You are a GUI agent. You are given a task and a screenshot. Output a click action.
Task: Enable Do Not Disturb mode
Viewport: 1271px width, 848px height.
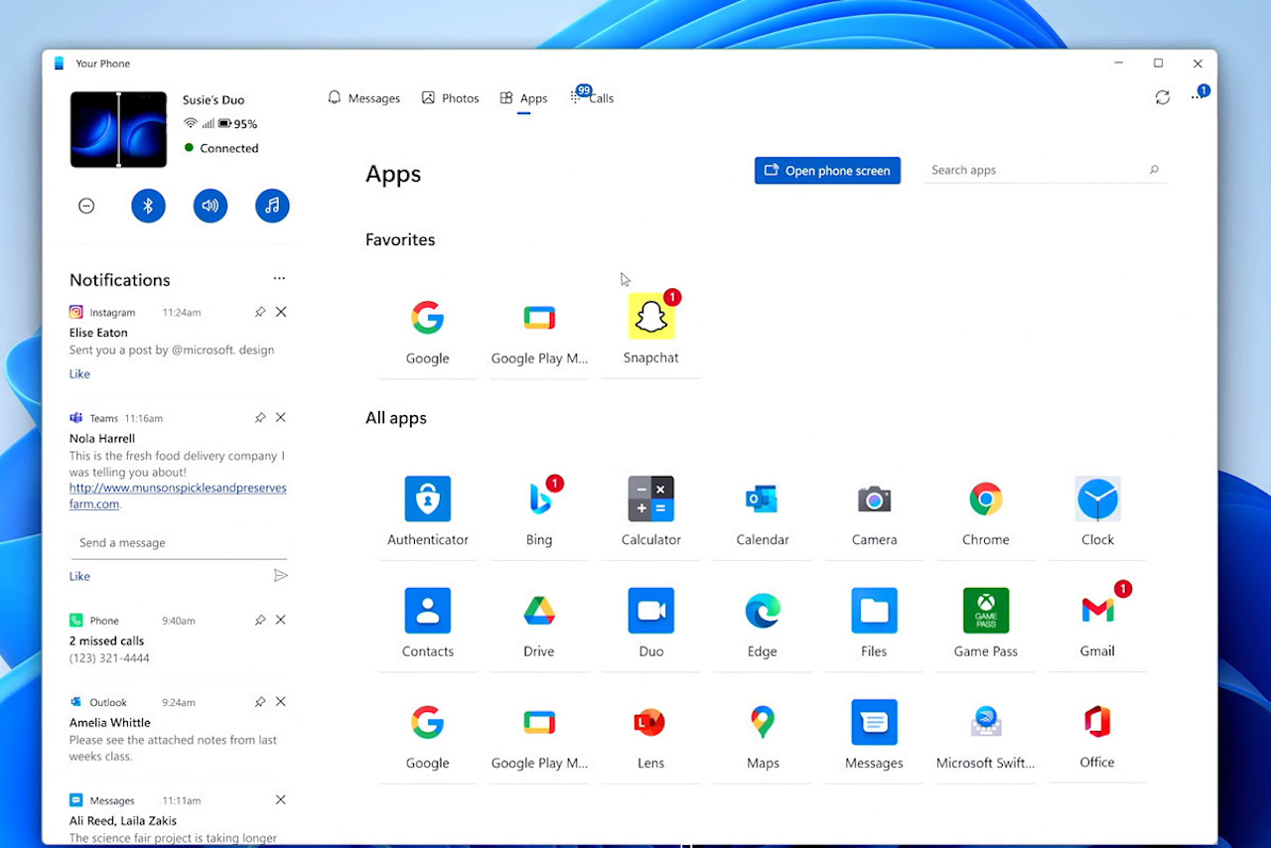(x=86, y=206)
